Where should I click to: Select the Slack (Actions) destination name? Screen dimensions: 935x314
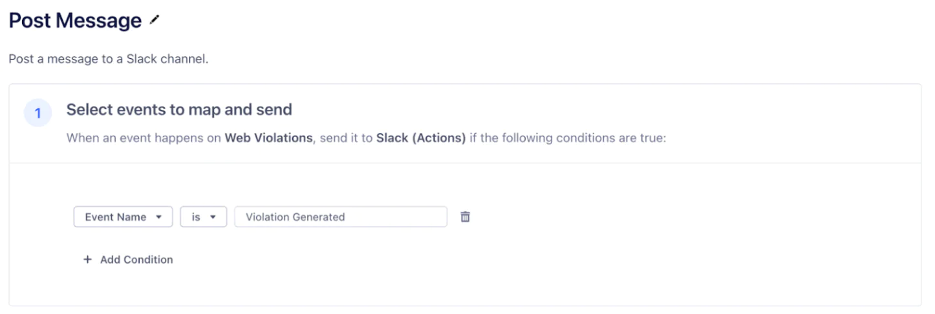(x=421, y=138)
